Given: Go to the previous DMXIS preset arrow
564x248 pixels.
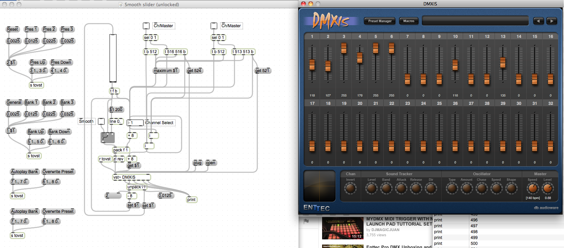Looking at the screenshot, I should click(538, 21).
